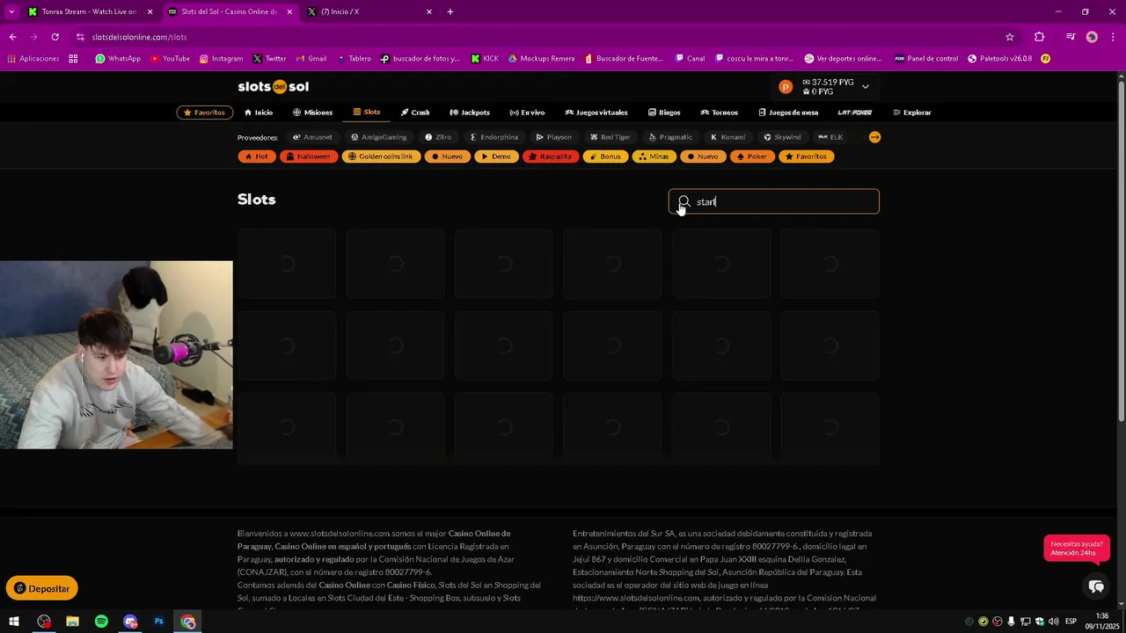Click the orange arrow to show more providers
The height and width of the screenshot is (633, 1126).
point(874,137)
